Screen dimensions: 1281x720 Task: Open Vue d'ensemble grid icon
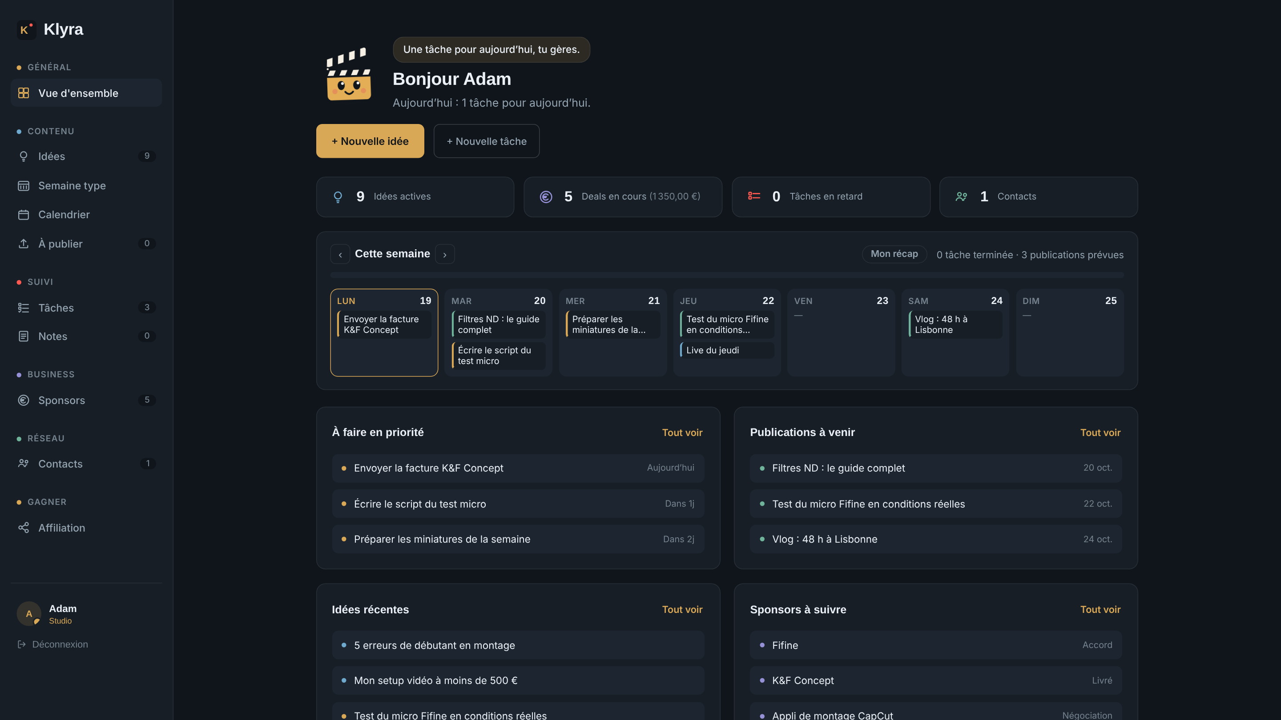[x=24, y=93]
